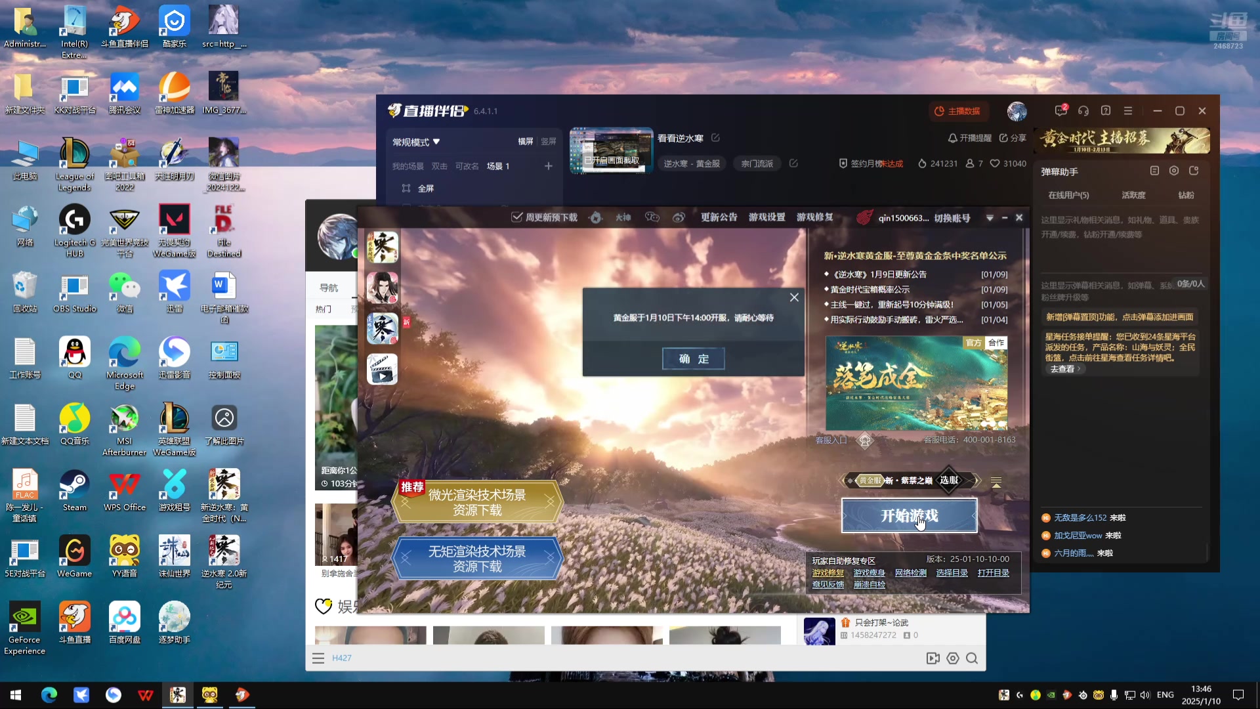This screenshot has width=1260, height=709.
Task: Select the 场景 1 tab in 直播伴侣
Action: click(498, 166)
